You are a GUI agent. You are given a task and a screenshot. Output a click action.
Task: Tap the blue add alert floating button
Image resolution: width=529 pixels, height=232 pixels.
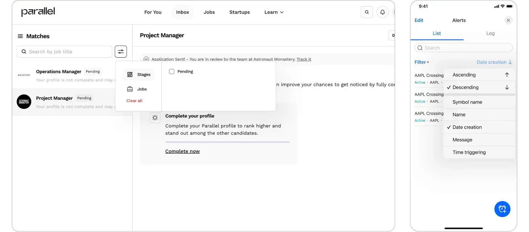pos(502,209)
